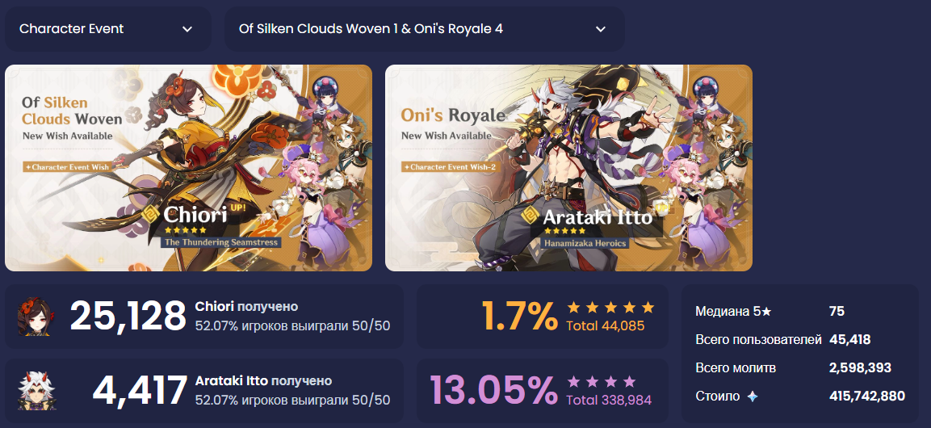
Task: Click the Chiori получено name link
Action: [x=246, y=306]
